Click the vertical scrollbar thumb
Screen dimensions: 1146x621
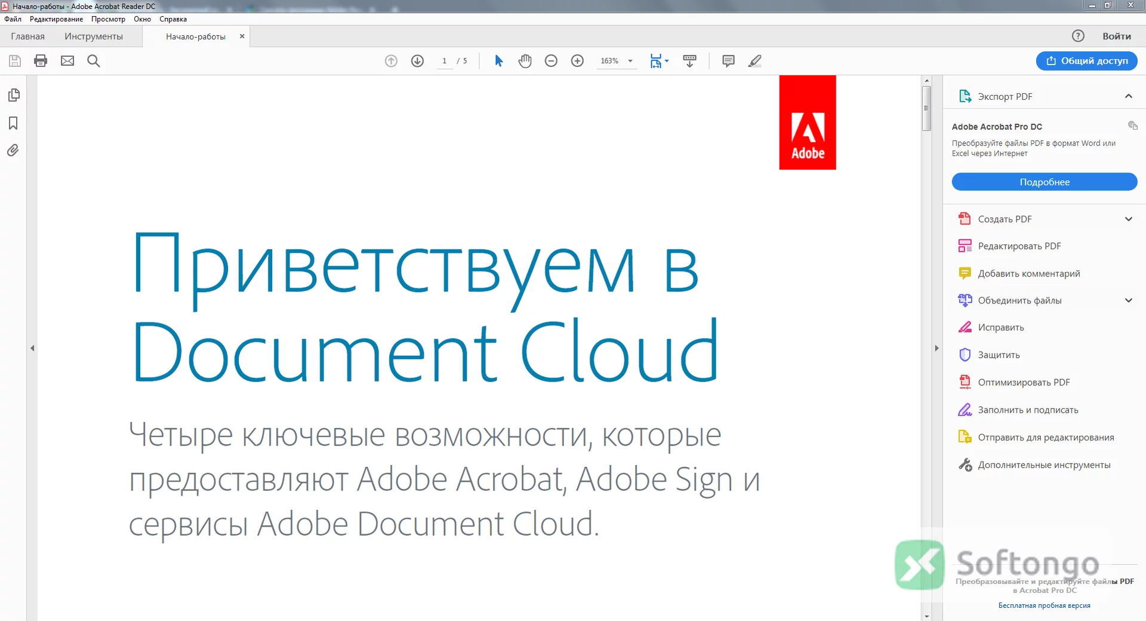click(x=926, y=109)
